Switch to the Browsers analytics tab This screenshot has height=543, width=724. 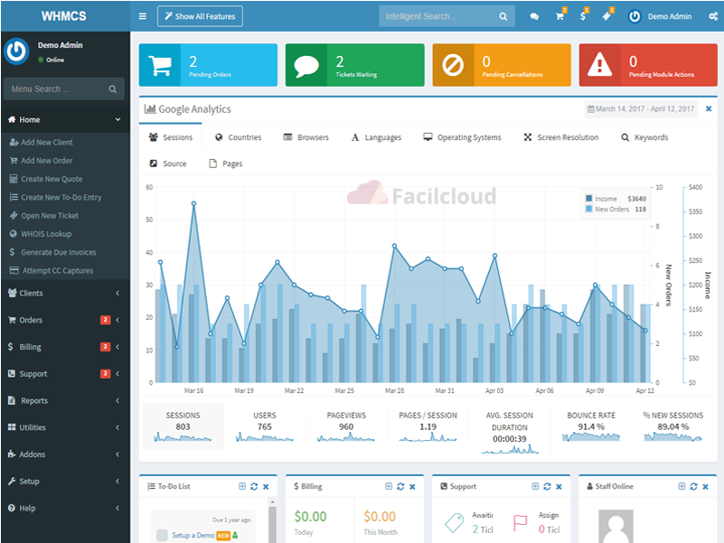(x=306, y=137)
